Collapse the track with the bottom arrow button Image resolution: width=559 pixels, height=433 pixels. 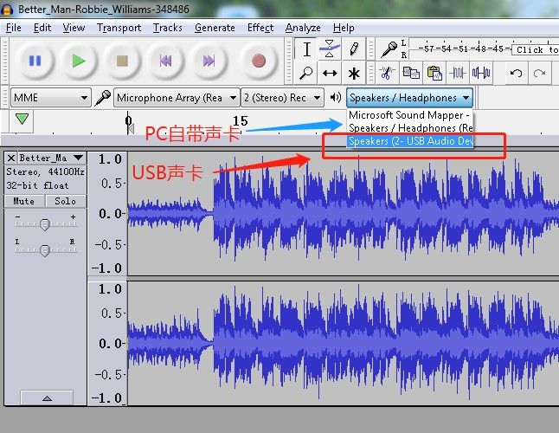[x=47, y=398]
